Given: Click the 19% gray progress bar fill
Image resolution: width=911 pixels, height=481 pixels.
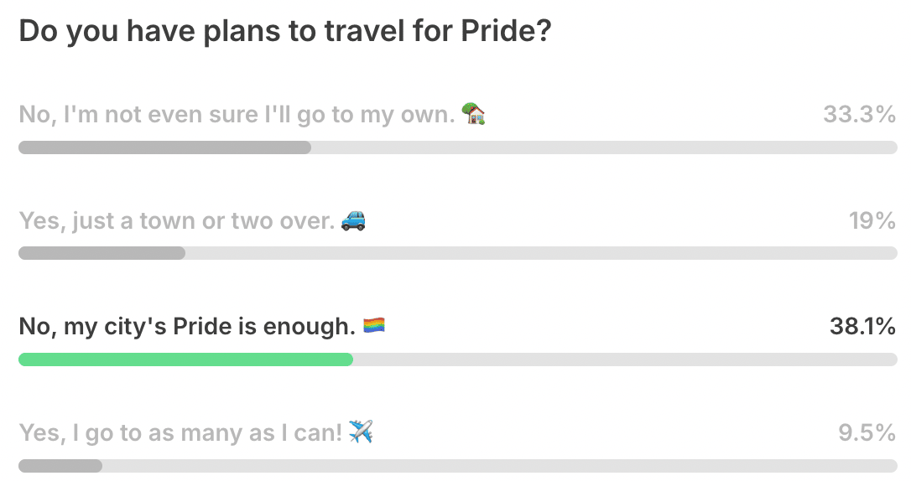Looking at the screenshot, I should [x=102, y=253].
